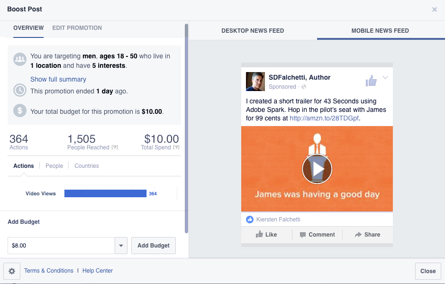Click the Comment button on post
This screenshot has height=284, width=445.
pyautogui.click(x=318, y=235)
